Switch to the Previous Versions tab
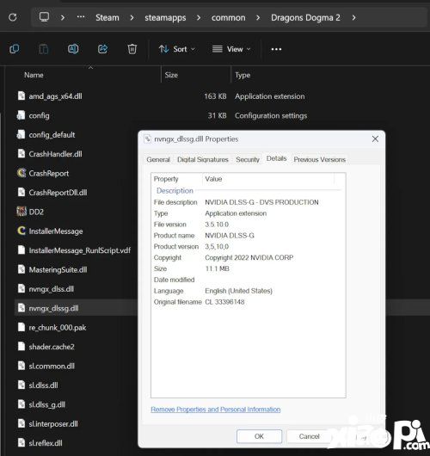This screenshot has height=456, width=430. (x=319, y=159)
